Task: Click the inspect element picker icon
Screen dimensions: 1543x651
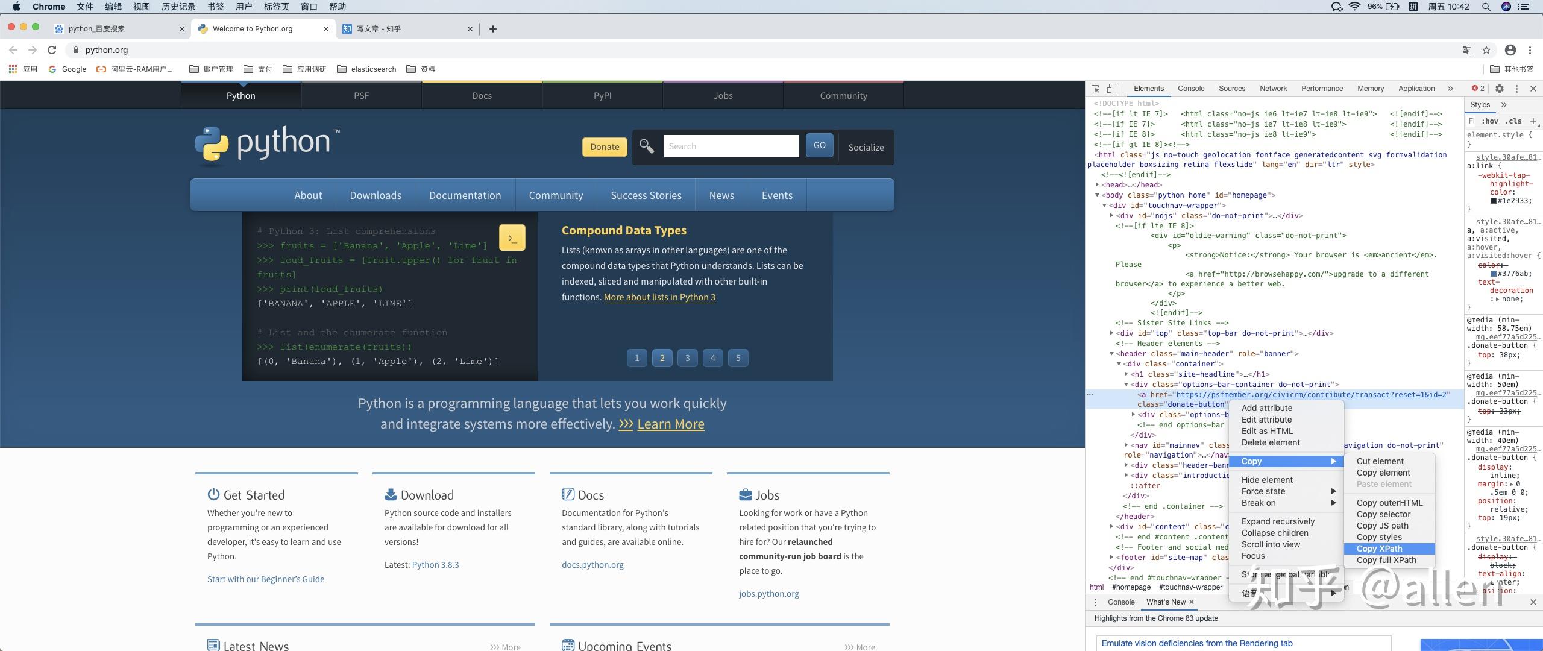Action: [1095, 89]
